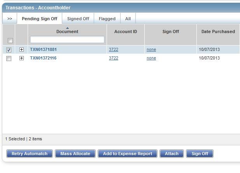Click the Attach button
The image size is (240, 173).
point(172,154)
